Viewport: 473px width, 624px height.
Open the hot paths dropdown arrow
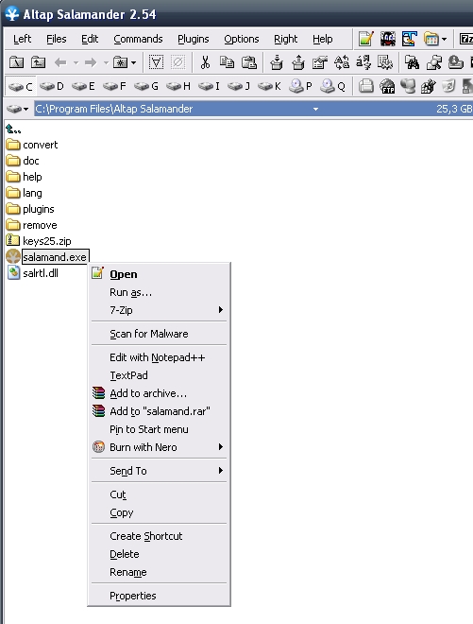pos(133,63)
